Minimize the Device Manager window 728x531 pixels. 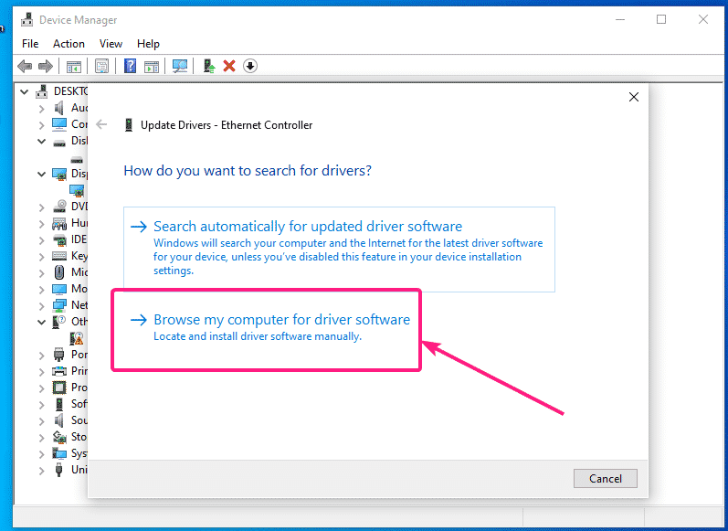click(x=620, y=19)
